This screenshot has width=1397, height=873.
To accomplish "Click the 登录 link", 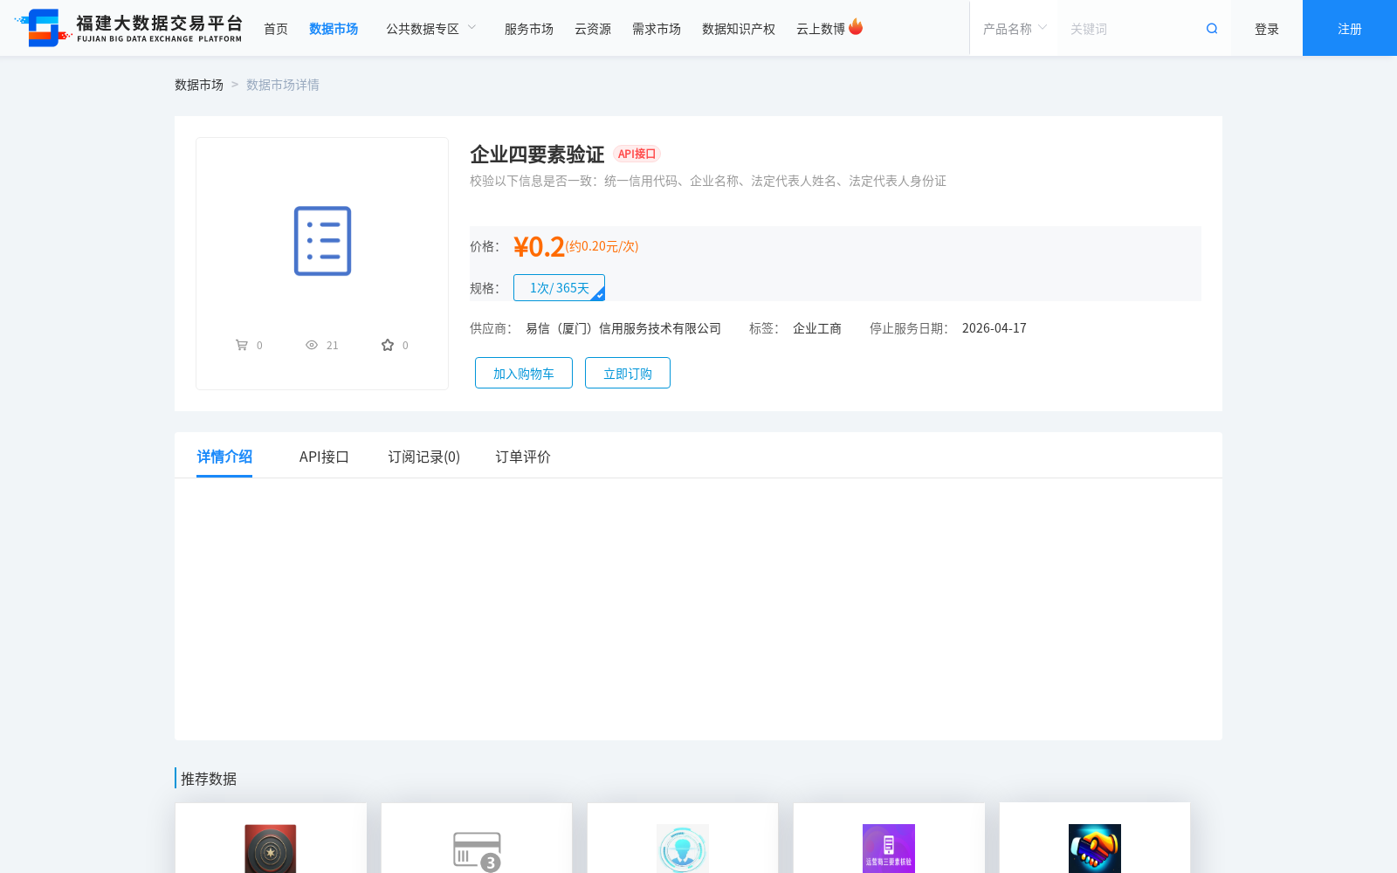I will [x=1267, y=29].
